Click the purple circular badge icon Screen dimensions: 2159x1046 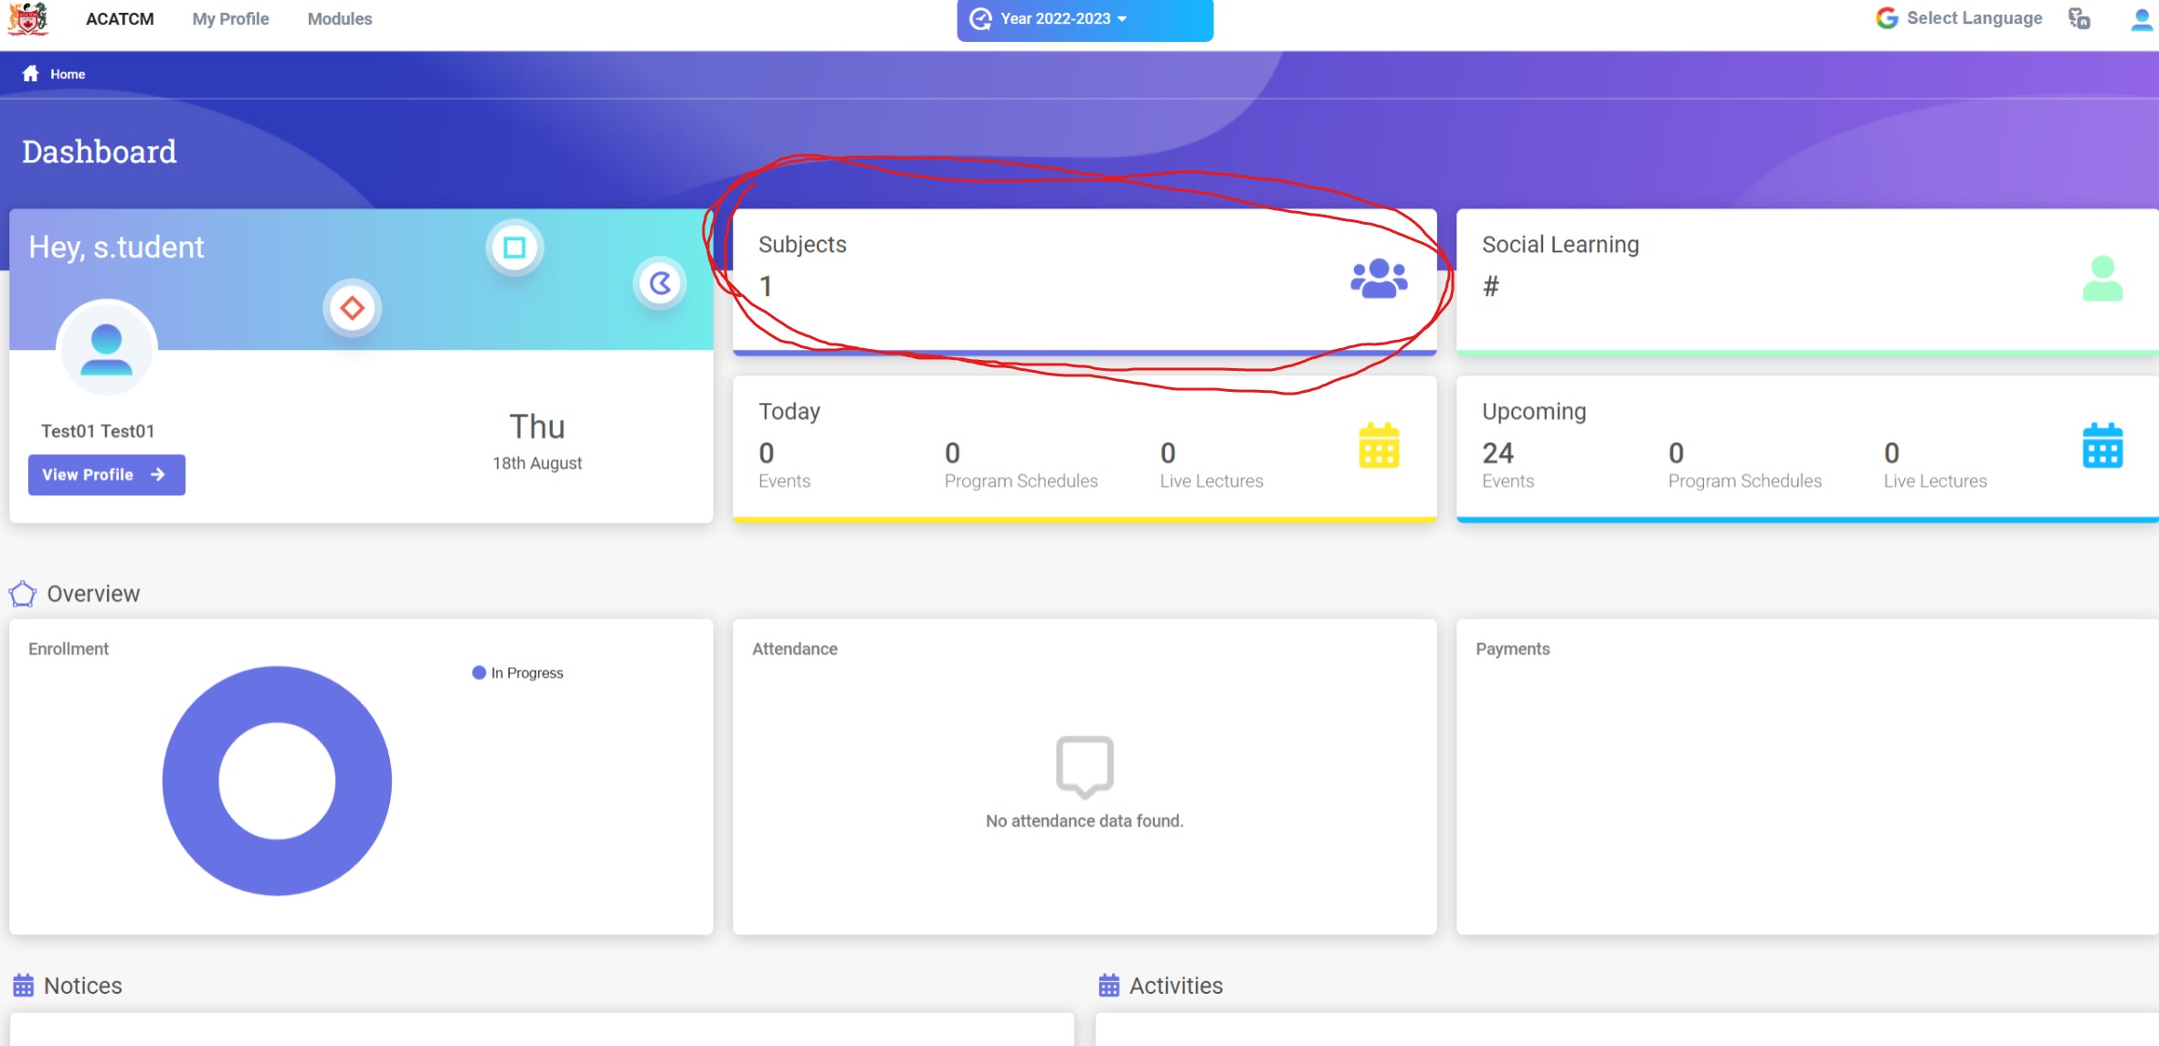click(x=660, y=284)
